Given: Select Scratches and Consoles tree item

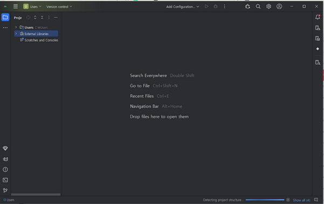Looking at the screenshot, I should (39, 40).
